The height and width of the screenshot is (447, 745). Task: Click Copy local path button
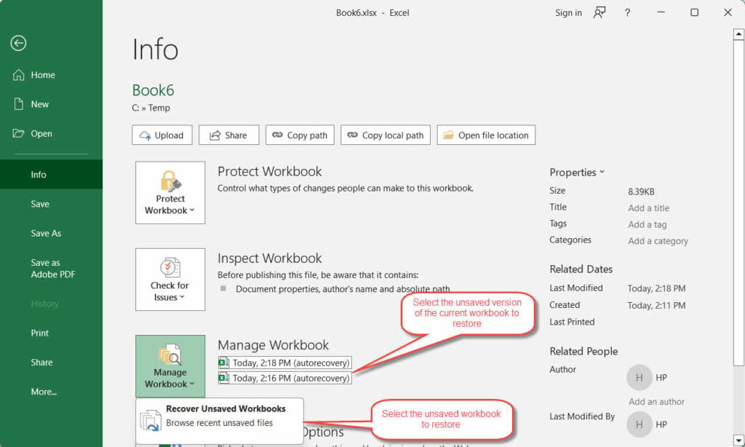pos(386,135)
